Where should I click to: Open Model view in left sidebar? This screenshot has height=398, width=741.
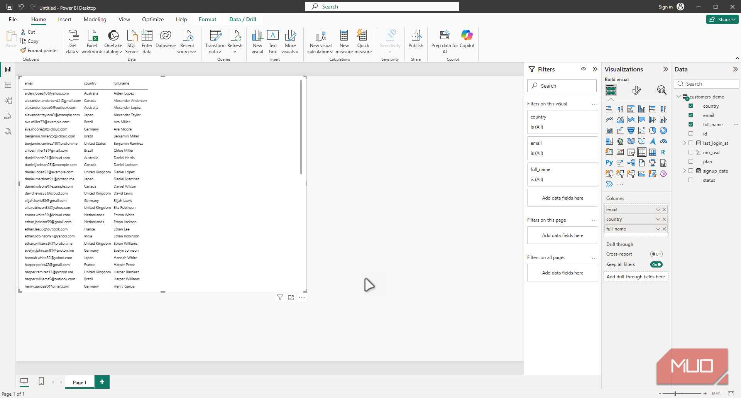[x=8, y=100]
